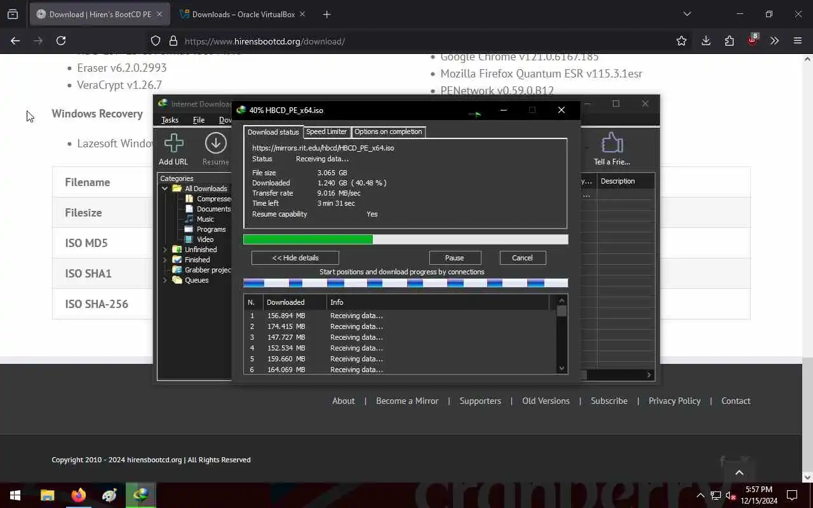Screen dimensions: 813x508
Task: Click the Hide details button
Action: [x=295, y=258]
